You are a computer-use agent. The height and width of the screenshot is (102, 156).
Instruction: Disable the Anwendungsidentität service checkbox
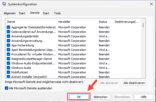[8, 36]
